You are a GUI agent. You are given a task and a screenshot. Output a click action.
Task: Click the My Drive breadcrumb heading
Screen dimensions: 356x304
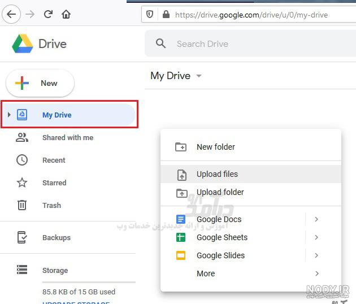pyautogui.click(x=170, y=76)
